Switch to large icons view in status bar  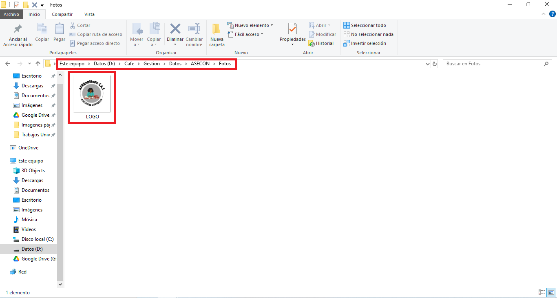click(550, 292)
